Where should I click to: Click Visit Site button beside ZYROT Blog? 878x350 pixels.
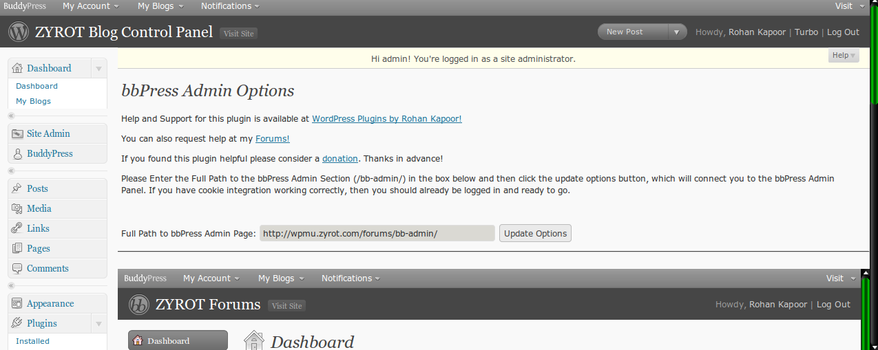238,33
